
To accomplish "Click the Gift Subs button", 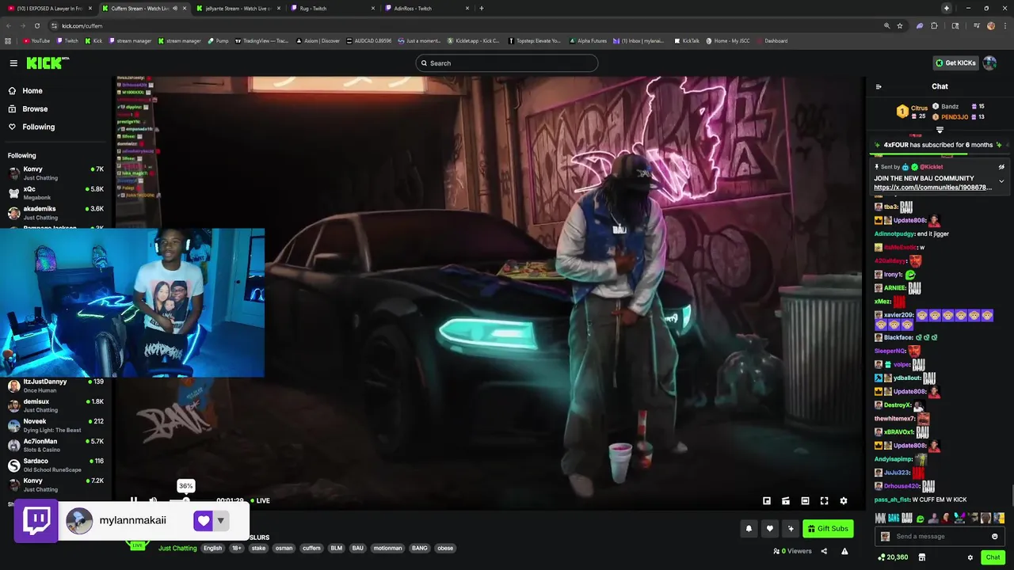I will pos(828,529).
